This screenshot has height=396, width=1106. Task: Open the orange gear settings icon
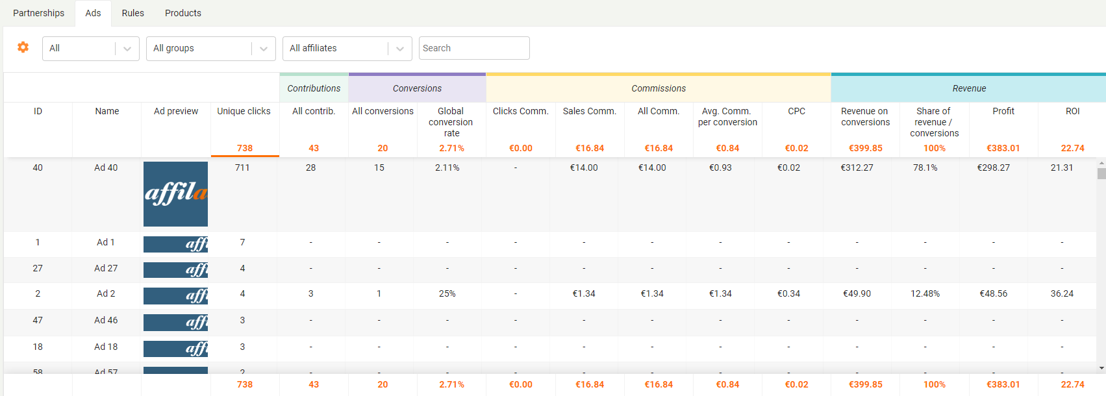(23, 47)
